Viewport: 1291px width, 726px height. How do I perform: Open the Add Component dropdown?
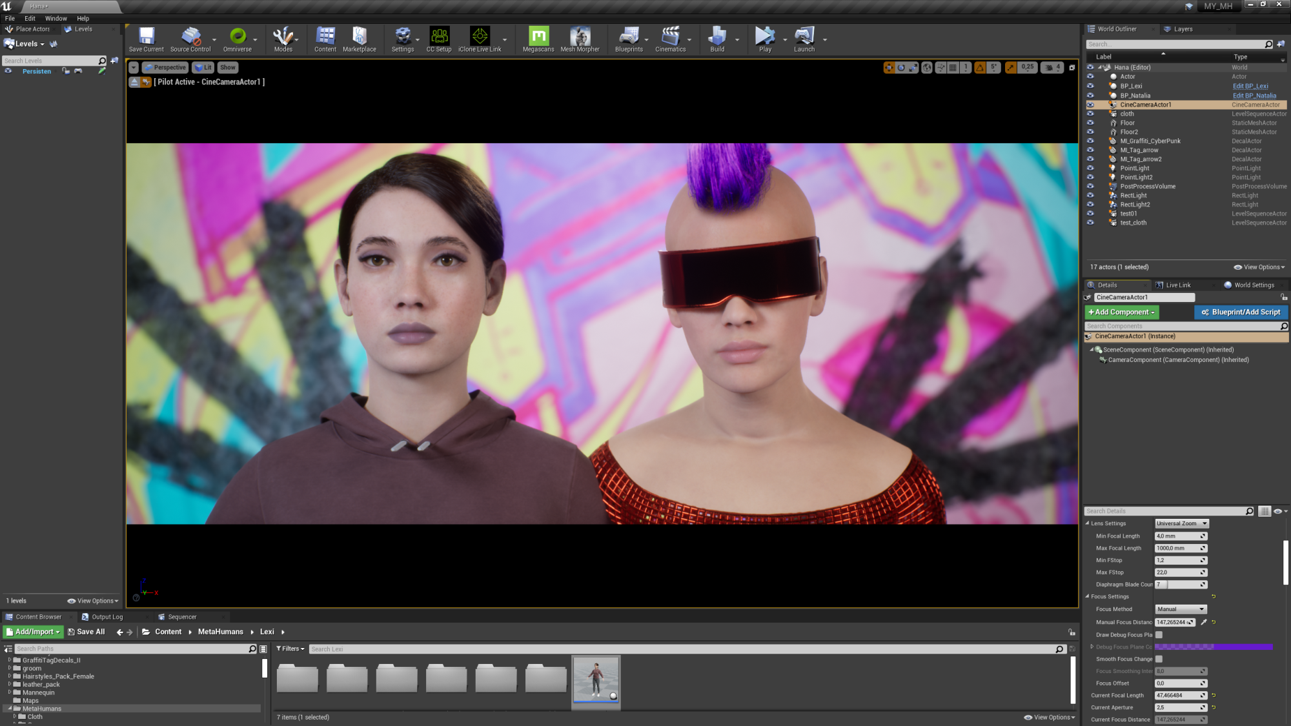tap(1122, 312)
